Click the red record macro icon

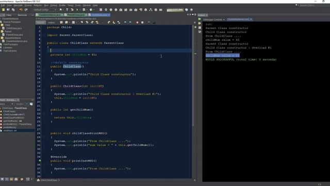coord(138,22)
